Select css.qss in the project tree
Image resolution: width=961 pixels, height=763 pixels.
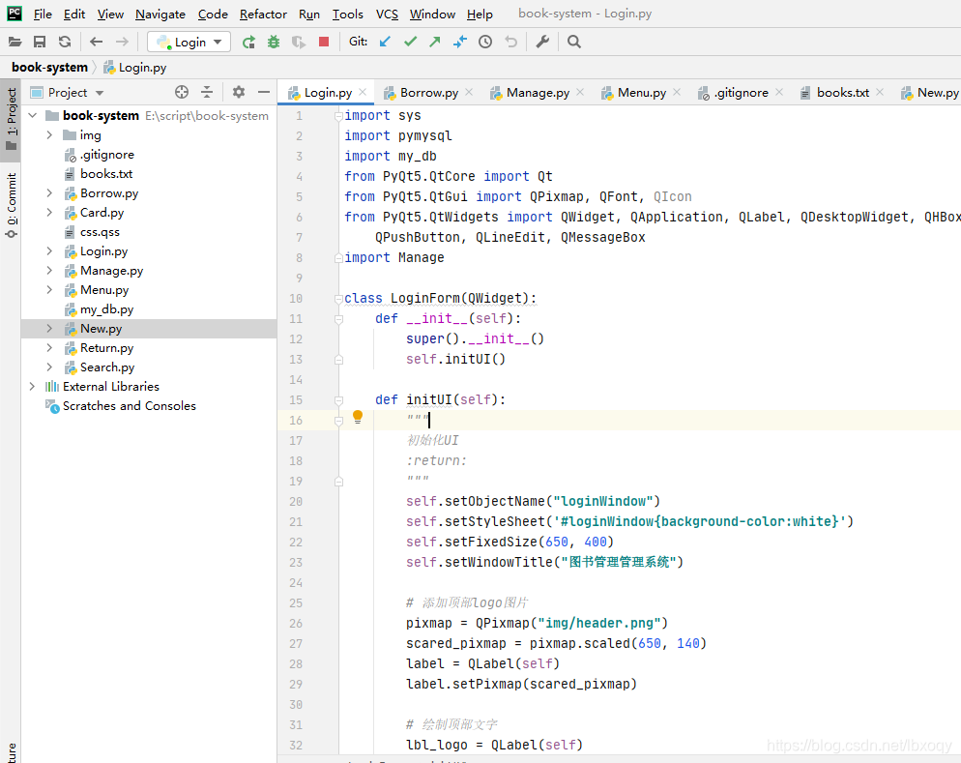pyautogui.click(x=100, y=232)
